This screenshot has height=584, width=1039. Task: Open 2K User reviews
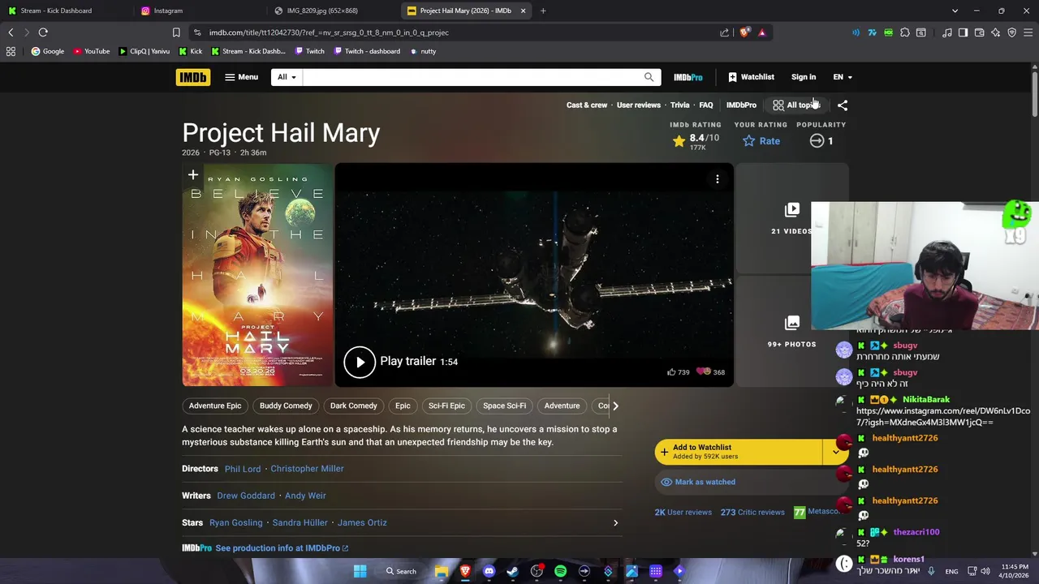tap(683, 513)
